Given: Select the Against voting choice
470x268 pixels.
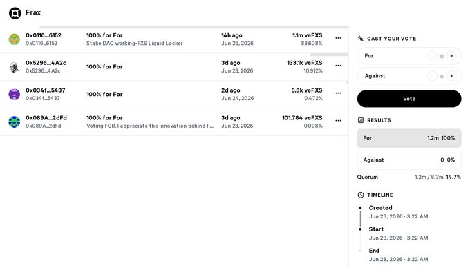Looking at the screenshot, I should [409, 76].
